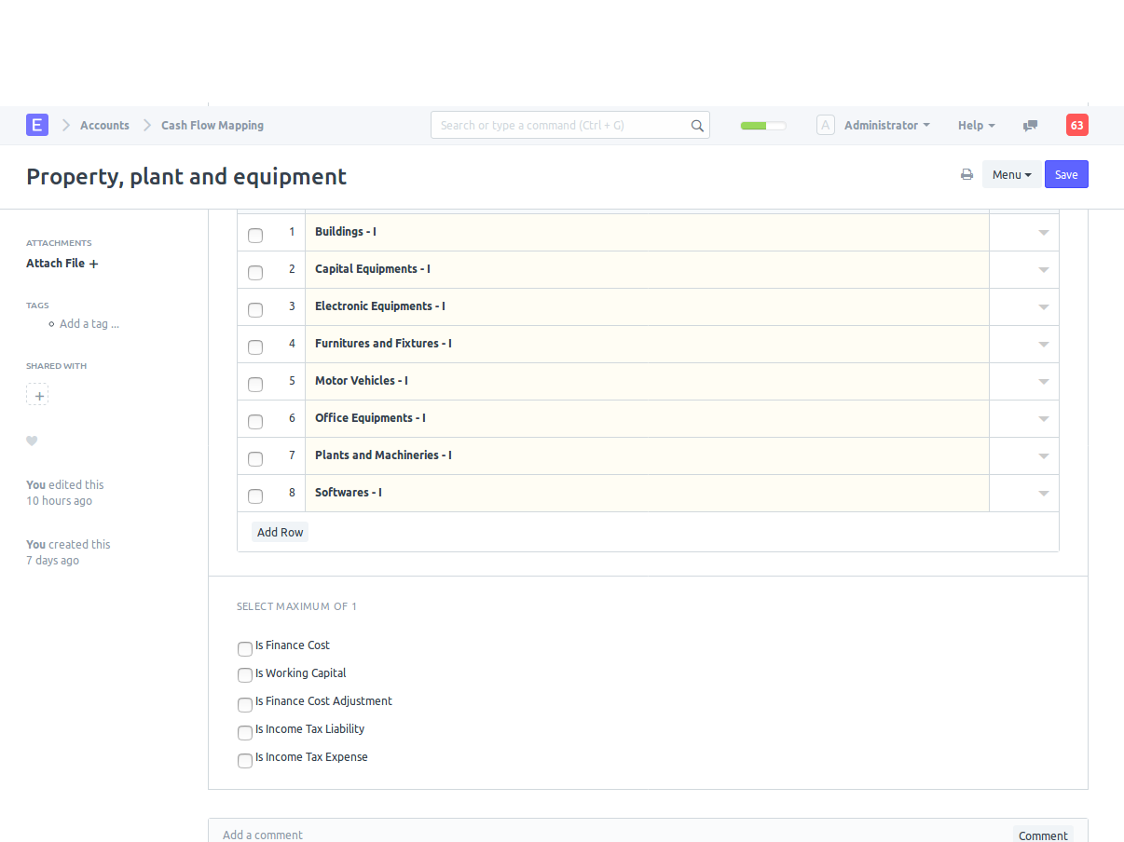Open the chat messages icon

tap(1030, 126)
